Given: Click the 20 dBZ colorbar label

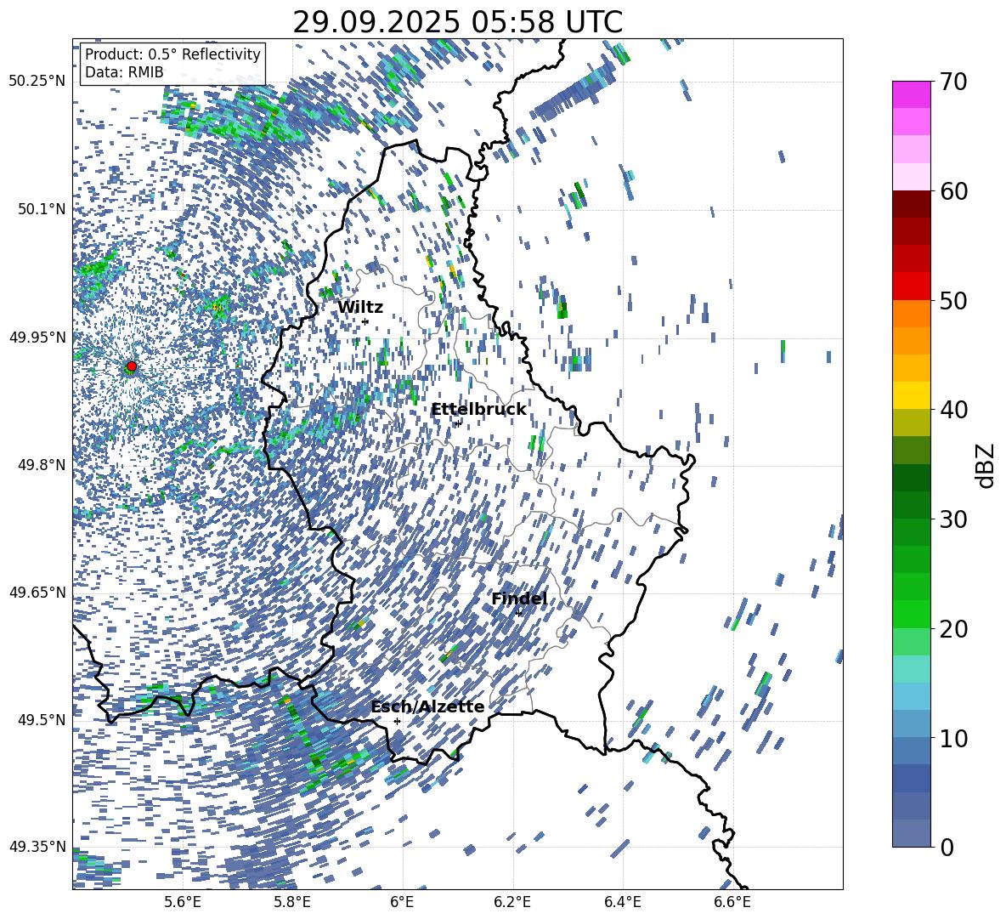Looking at the screenshot, I should coord(953,628).
